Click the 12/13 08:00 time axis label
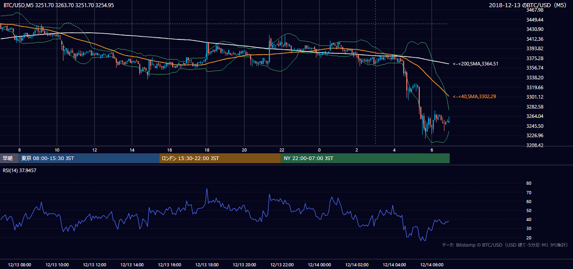The height and width of the screenshot is (269, 573). pos(19,265)
